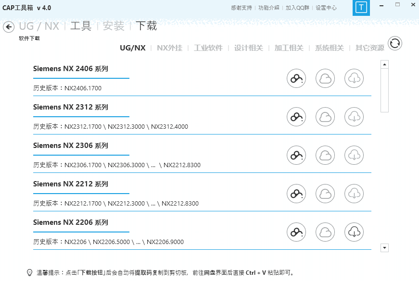The height and width of the screenshot is (281, 419).
Task: Click the cloud icon for Siemens NX 2206
Action: [x=325, y=232]
